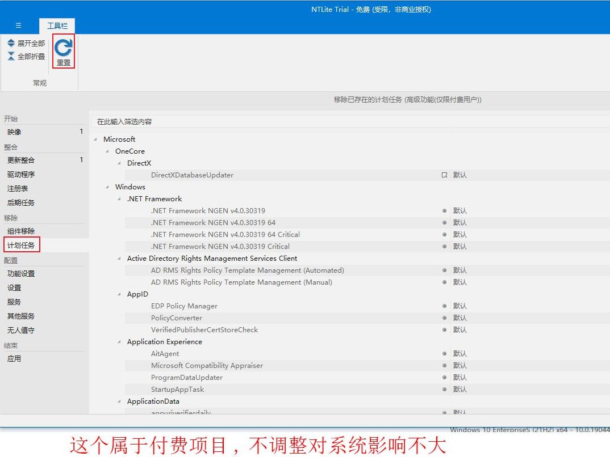Select the VerifiedPublisherCertStoreCheck task row
Image resolution: width=610 pixels, height=457 pixels.
click(x=204, y=330)
